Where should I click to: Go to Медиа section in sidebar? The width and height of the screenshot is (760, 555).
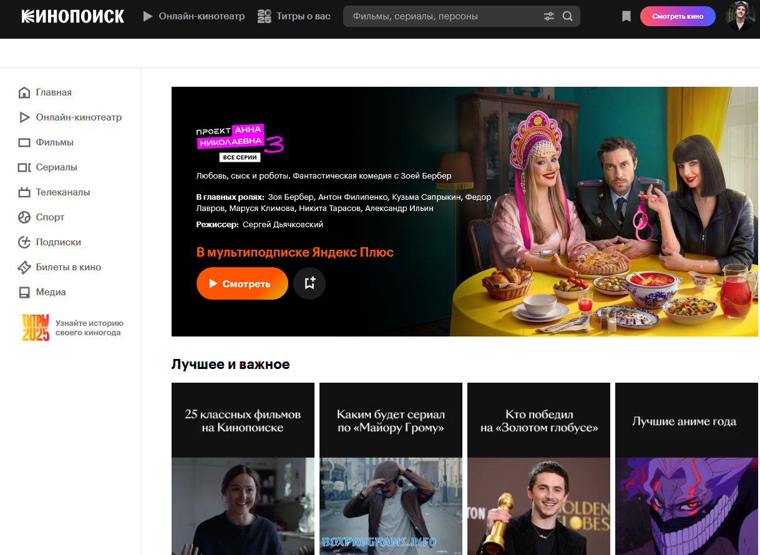tap(51, 292)
